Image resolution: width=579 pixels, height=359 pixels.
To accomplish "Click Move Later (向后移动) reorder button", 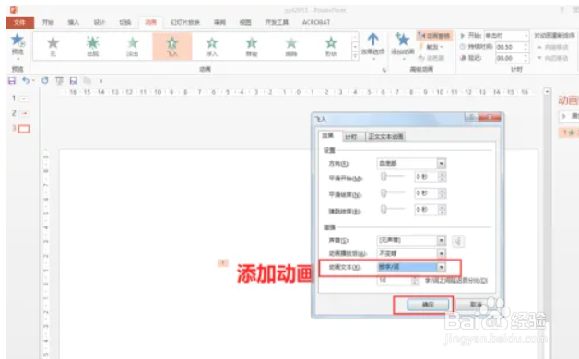I will pos(553,58).
